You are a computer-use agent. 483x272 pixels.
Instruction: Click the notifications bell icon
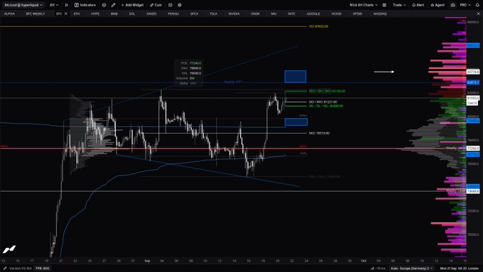[477, 5]
